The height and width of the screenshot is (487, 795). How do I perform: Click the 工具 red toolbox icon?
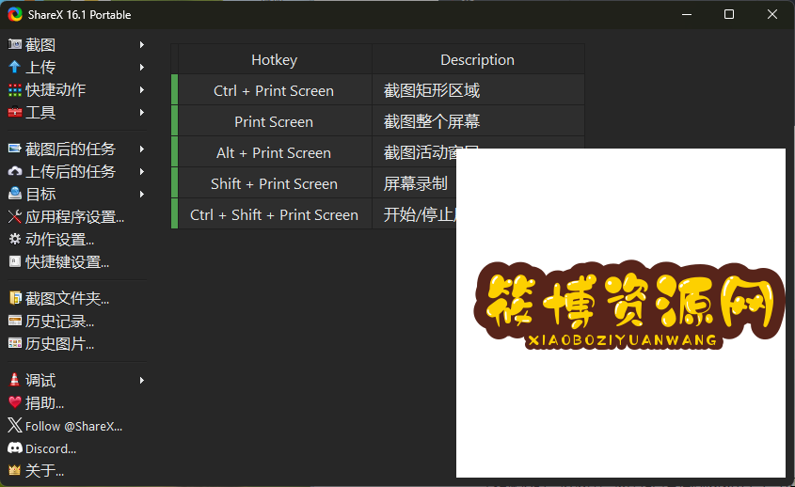(15, 112)
